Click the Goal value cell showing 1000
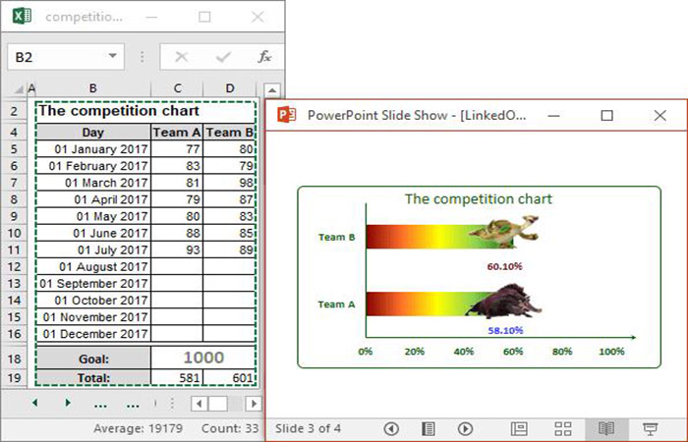This screenshot has height=442, width=688. tap(203, 358)
